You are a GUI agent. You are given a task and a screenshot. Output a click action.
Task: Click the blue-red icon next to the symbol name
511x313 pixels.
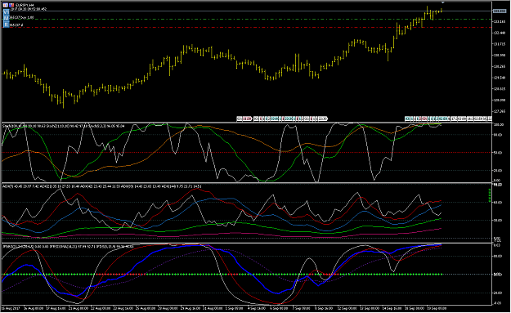(11, 5)
